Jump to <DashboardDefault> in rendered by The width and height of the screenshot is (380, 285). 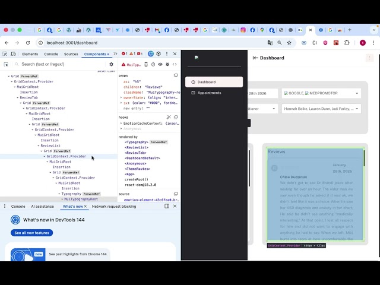pyautogui.click(x=142, y=158)
